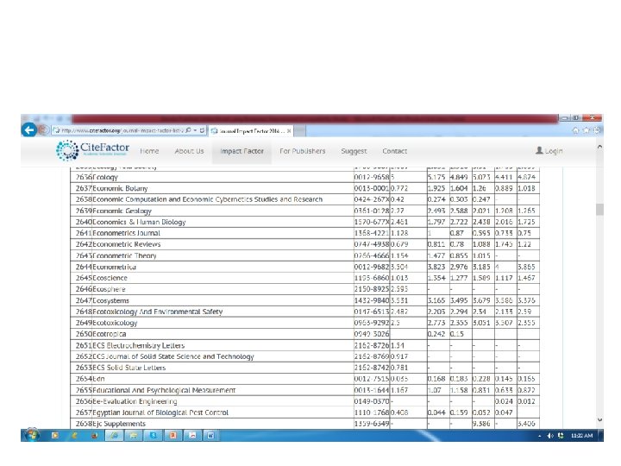Image resolution: width=621 pixels, height=466 pixels.
Task: Open browser Tools gear icon
Action: pyautogui.click(x=597, y=130)
